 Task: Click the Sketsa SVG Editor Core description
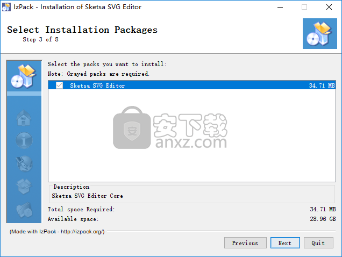87,196
